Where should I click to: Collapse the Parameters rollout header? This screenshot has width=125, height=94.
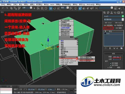click(113, 54)
